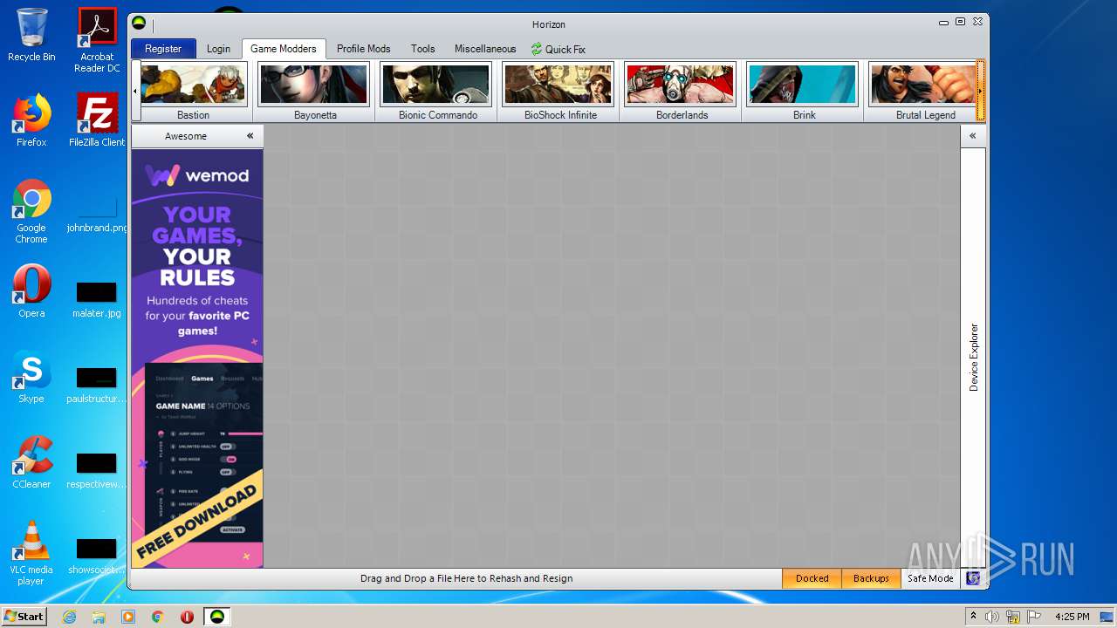This screenshot has height=628, width=1117.
Task: Select the Horizon taskbar button
Action: (217, 617)
